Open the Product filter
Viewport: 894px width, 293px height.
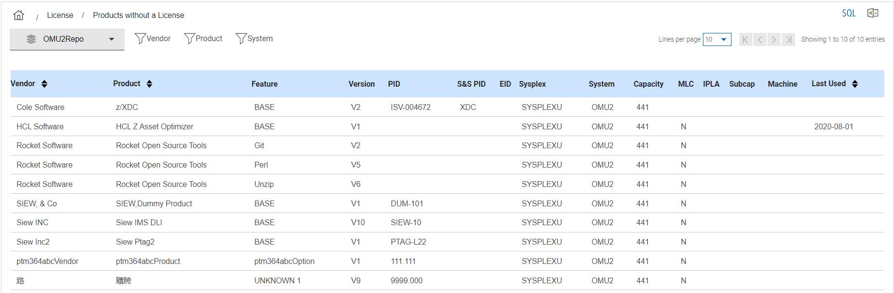point(204,38)
